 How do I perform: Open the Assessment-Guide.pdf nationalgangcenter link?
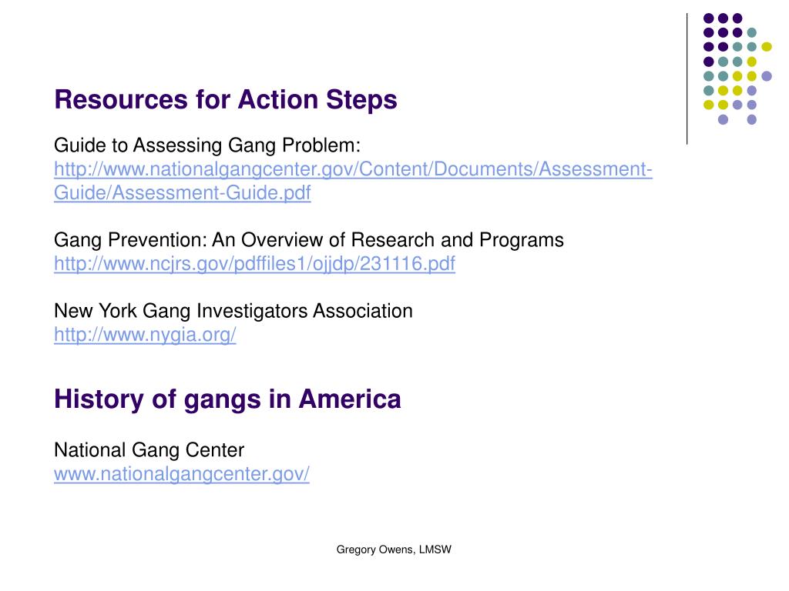pos(353,181)
